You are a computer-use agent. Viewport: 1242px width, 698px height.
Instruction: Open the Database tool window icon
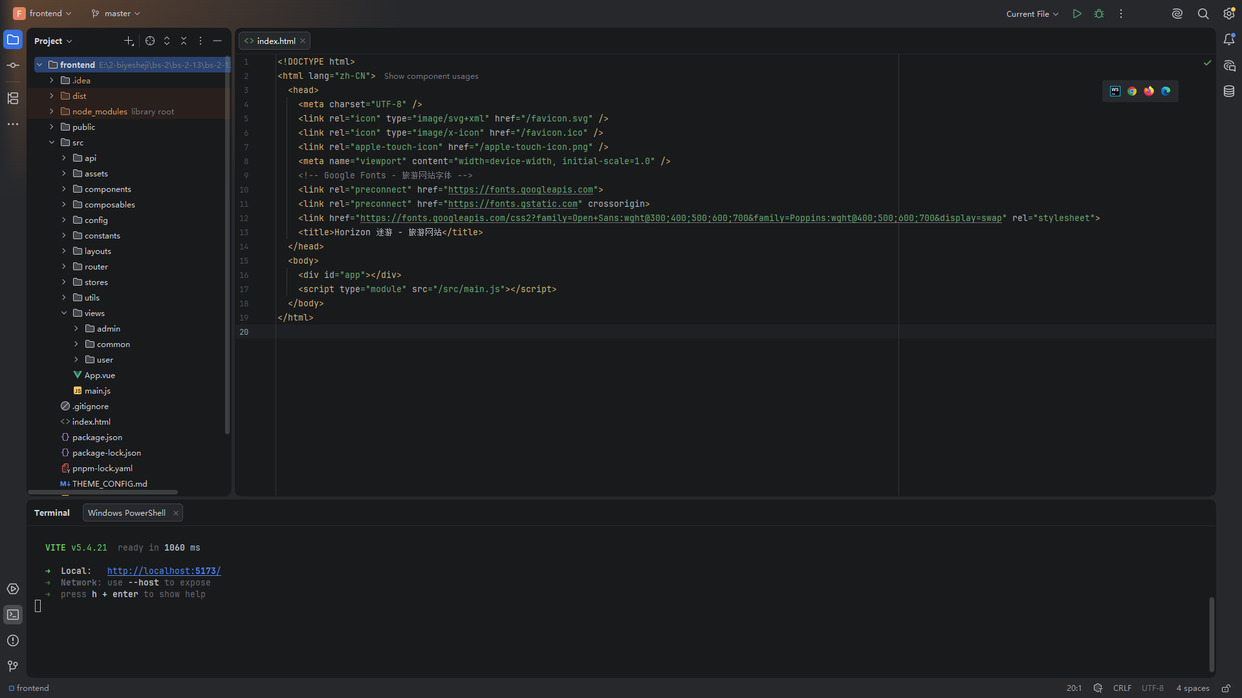pos(1229,91)
